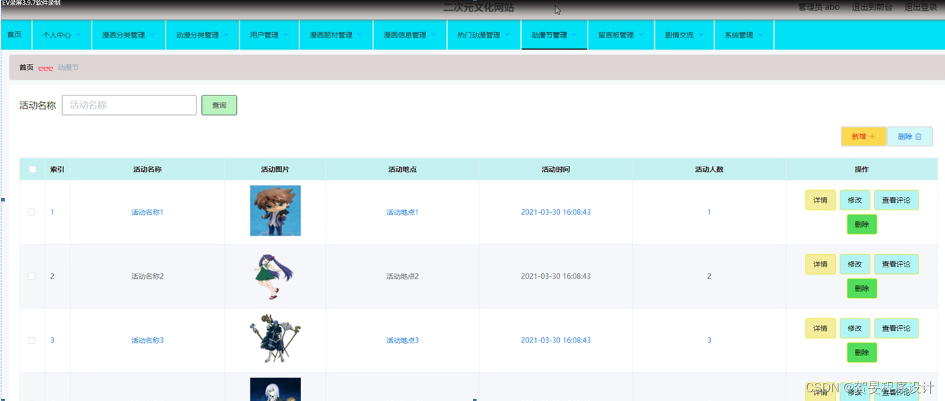Click 修改 button for 活动名称1
The image size is (945, 401).
(855, 200)
